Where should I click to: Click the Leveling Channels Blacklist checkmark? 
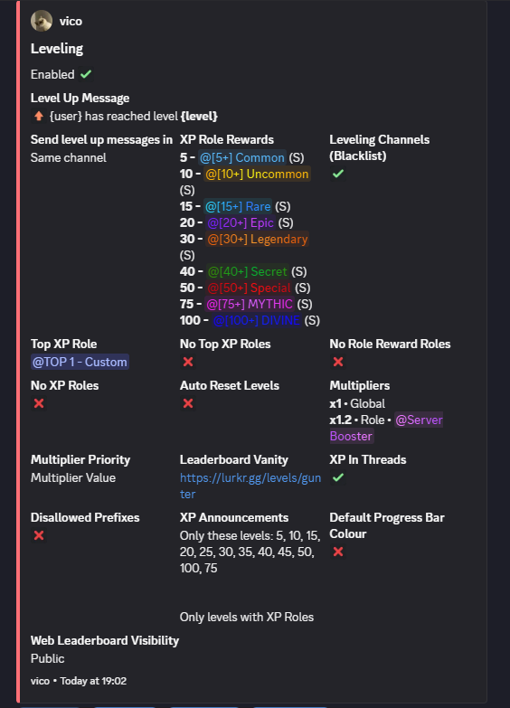click(x=338, y=174)
